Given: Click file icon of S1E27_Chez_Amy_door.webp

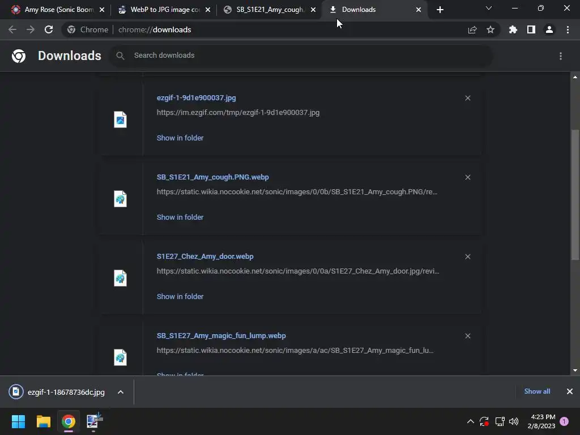Looking at the screenshot, I should pyautogui.click(x=120, y=278).
